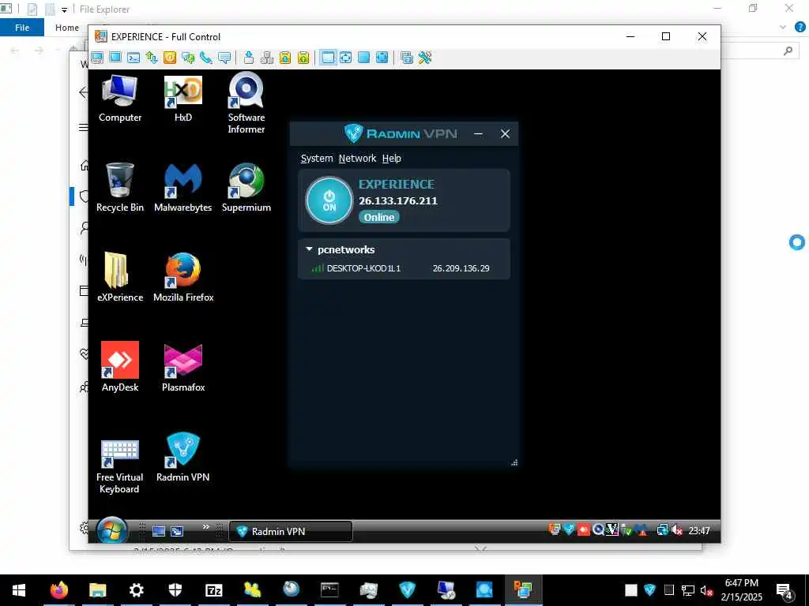Launch Malwarebytes from remote desktop

point(183,188)
